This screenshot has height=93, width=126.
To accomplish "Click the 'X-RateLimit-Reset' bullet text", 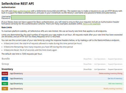I will click(30, 50).
